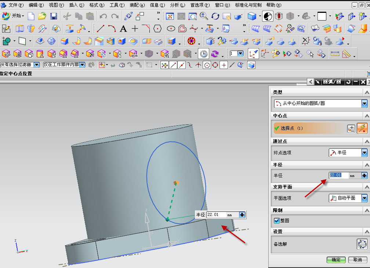370x268 pixels.
Task: Click the measure distance ruler icon
Action: click(x=335, y=54)
